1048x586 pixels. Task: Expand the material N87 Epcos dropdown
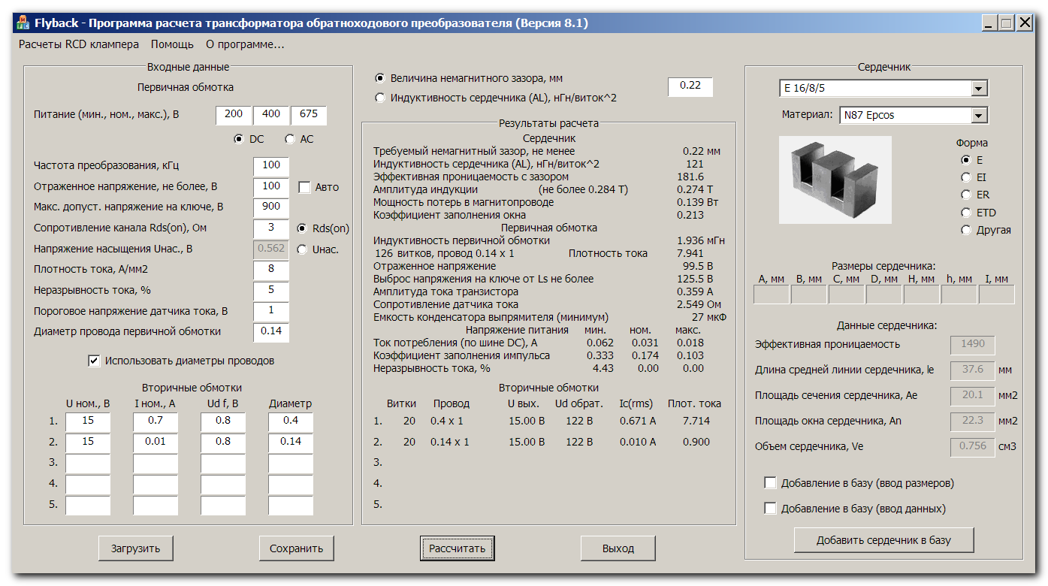[978, 116]
